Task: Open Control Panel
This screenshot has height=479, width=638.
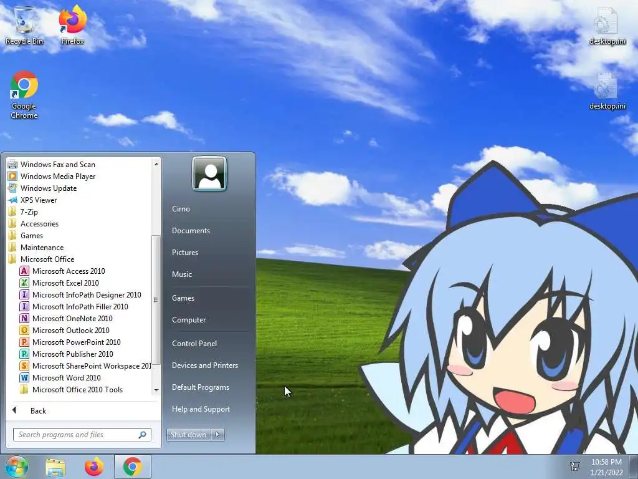Action: (194, 344)
